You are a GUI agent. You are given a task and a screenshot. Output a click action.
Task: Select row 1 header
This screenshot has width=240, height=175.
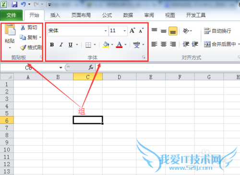pos(7,84)
